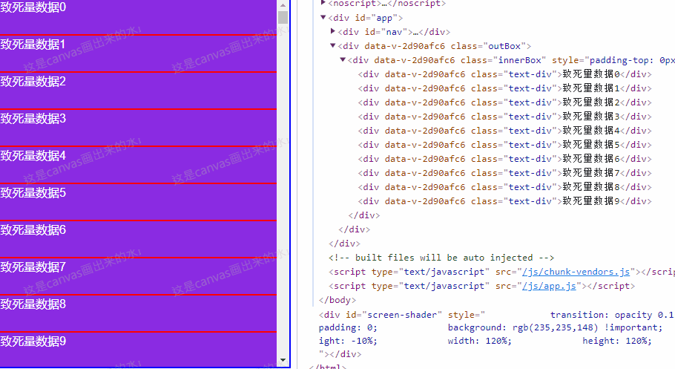
Task: Expand the div id="nav" node
Action: (x=333, y=31)
